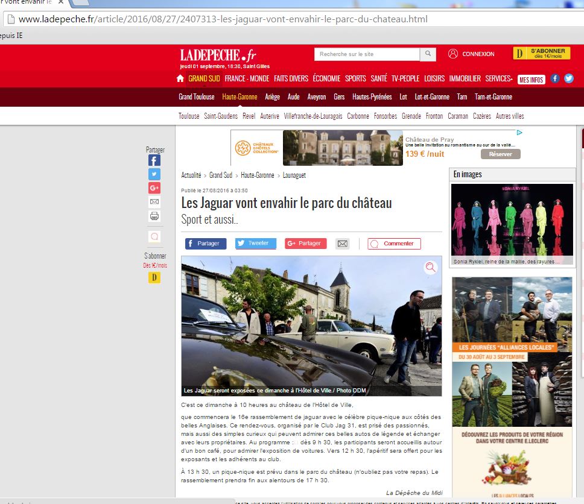
Task: Click the blue Facebook Partager button
Action: point(206,244)
